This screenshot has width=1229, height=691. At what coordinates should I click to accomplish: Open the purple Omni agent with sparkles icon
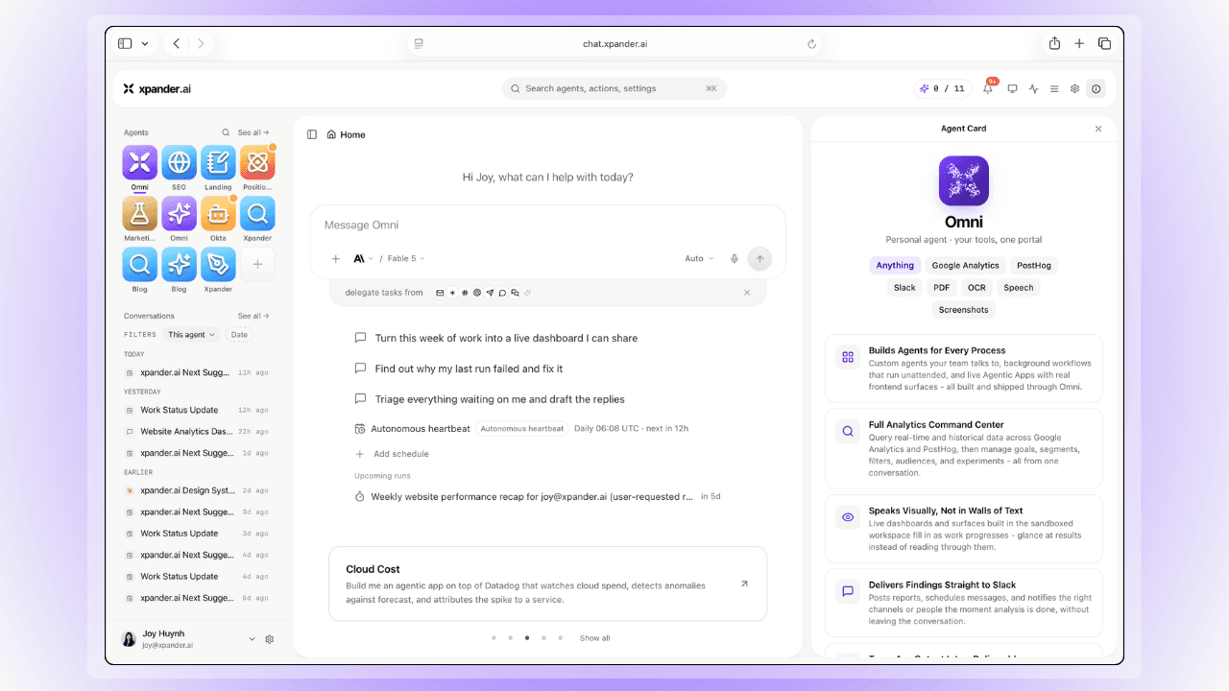click(x=179, y=213)
